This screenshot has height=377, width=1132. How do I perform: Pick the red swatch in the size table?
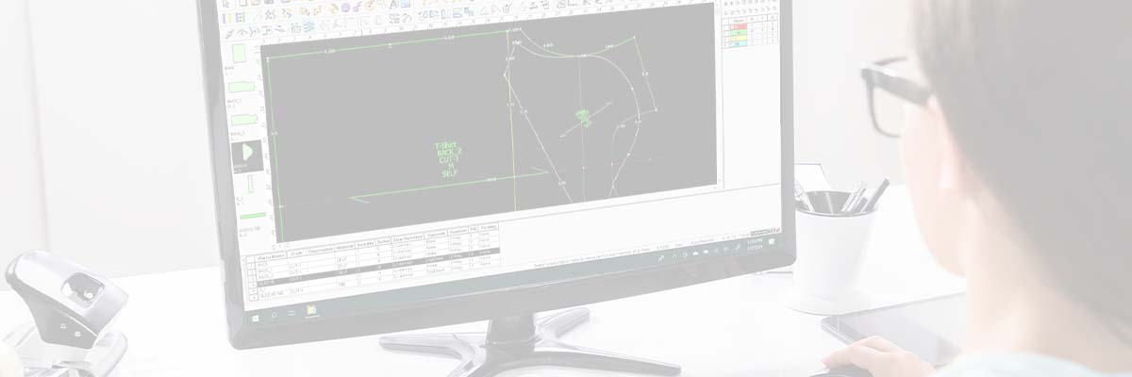pos(738,26)
